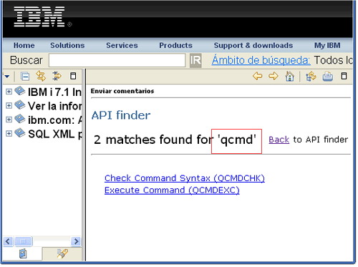Open the Solutions menu

click(67, 45)
